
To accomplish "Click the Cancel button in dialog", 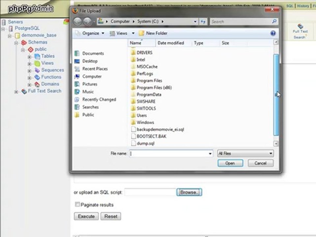I will pyautogui.click(x=261, y=163).
